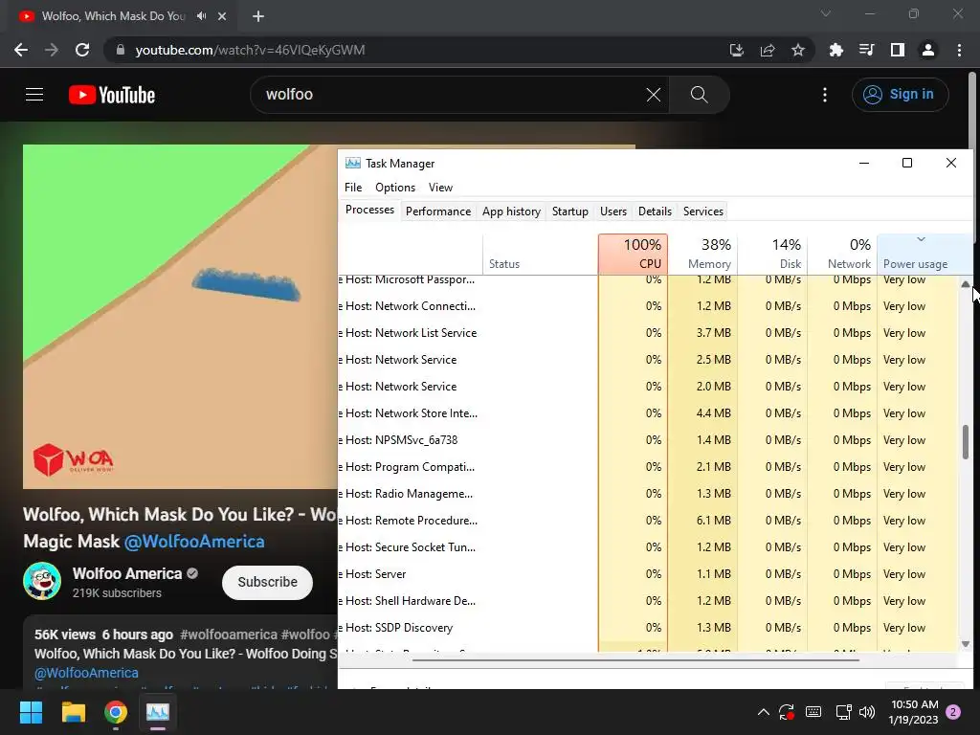Open Wolfoo America channel avatar
980x735 pixels.
click(42, 581)
